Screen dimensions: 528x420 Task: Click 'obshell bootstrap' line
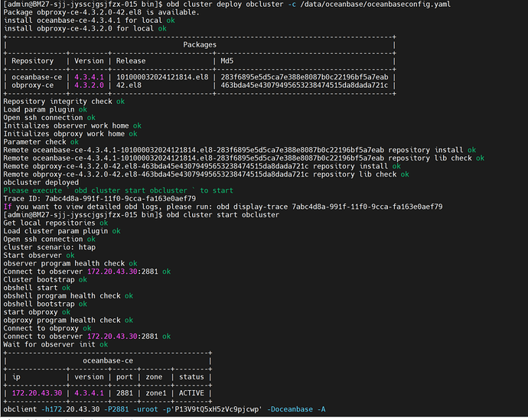(45, 304)
